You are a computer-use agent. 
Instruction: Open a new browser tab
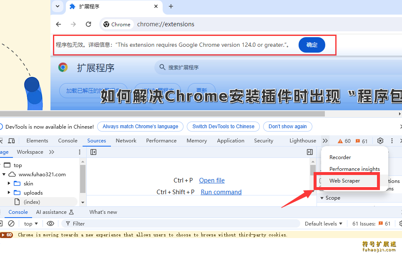[x=171, y=6]
